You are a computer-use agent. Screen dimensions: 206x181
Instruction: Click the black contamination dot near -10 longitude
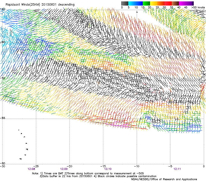tap(137, 12)
